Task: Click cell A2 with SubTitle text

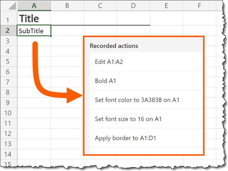Action: pos(34,31)
